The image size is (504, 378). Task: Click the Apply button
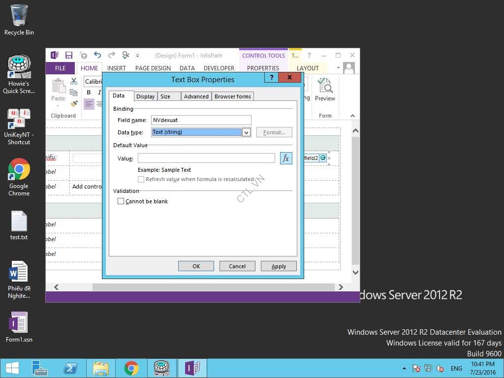(x=279, y=266)
